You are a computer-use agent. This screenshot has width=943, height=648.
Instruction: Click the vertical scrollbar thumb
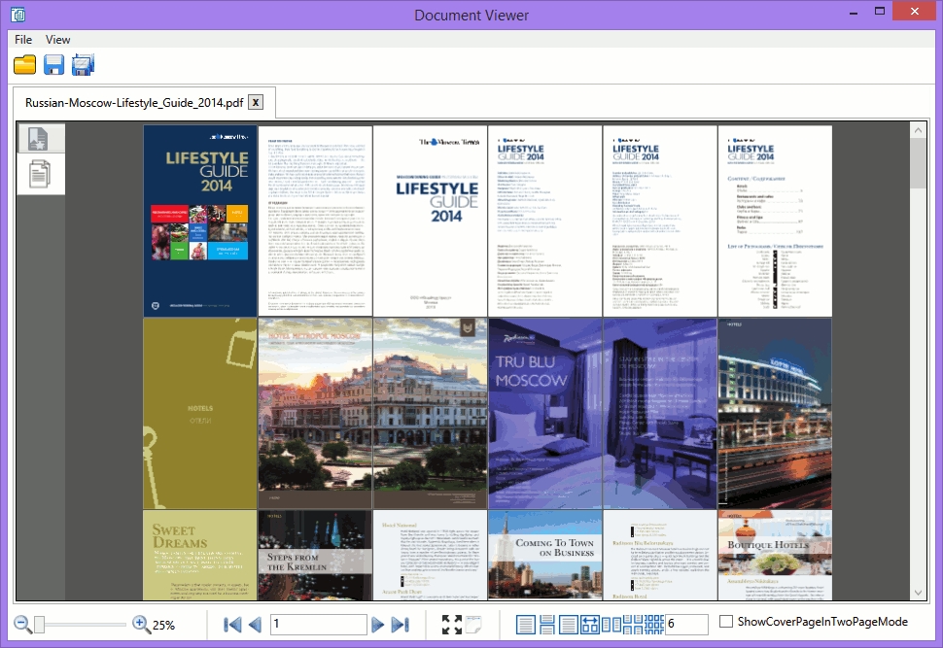918,163
